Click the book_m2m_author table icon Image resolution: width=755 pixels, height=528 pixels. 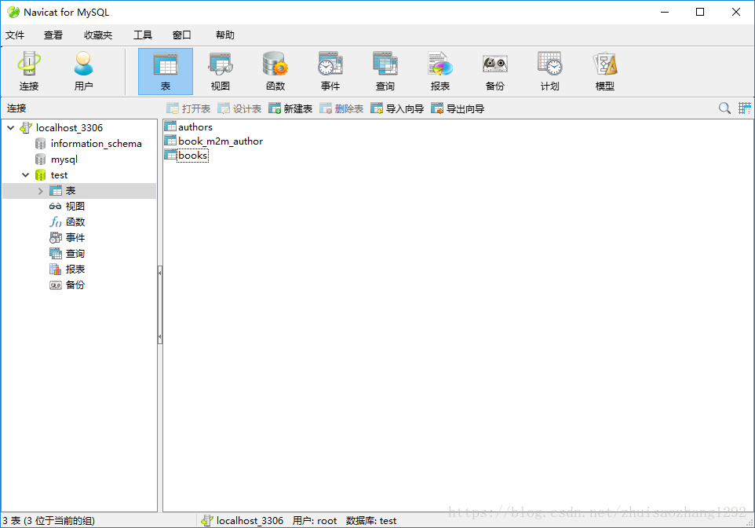tap(170, 141)
